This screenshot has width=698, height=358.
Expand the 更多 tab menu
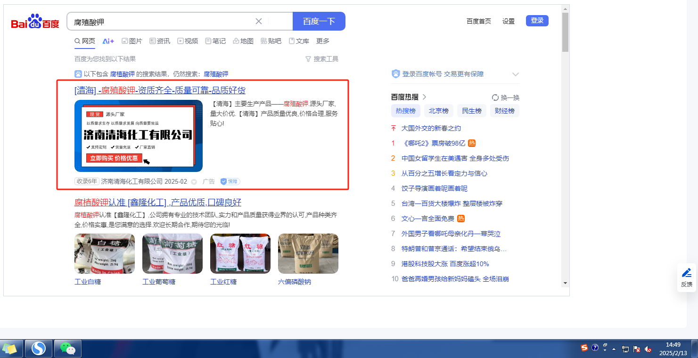(323, 41)
